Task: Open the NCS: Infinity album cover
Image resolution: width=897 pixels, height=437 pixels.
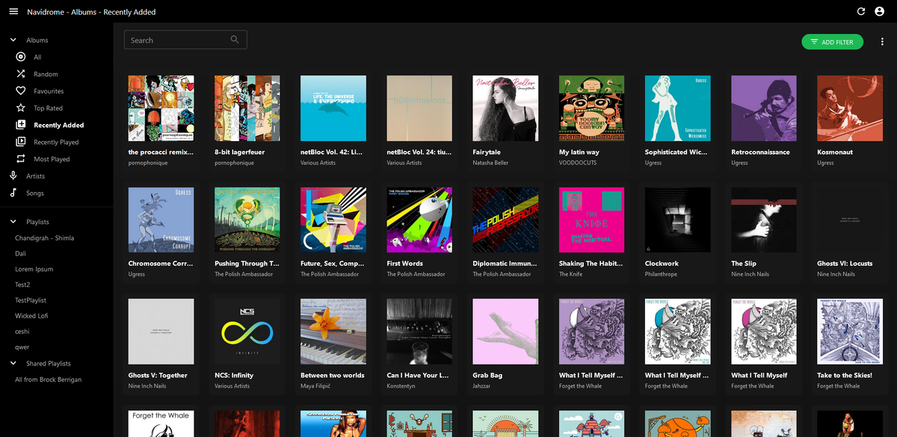Action: [247, 332]
